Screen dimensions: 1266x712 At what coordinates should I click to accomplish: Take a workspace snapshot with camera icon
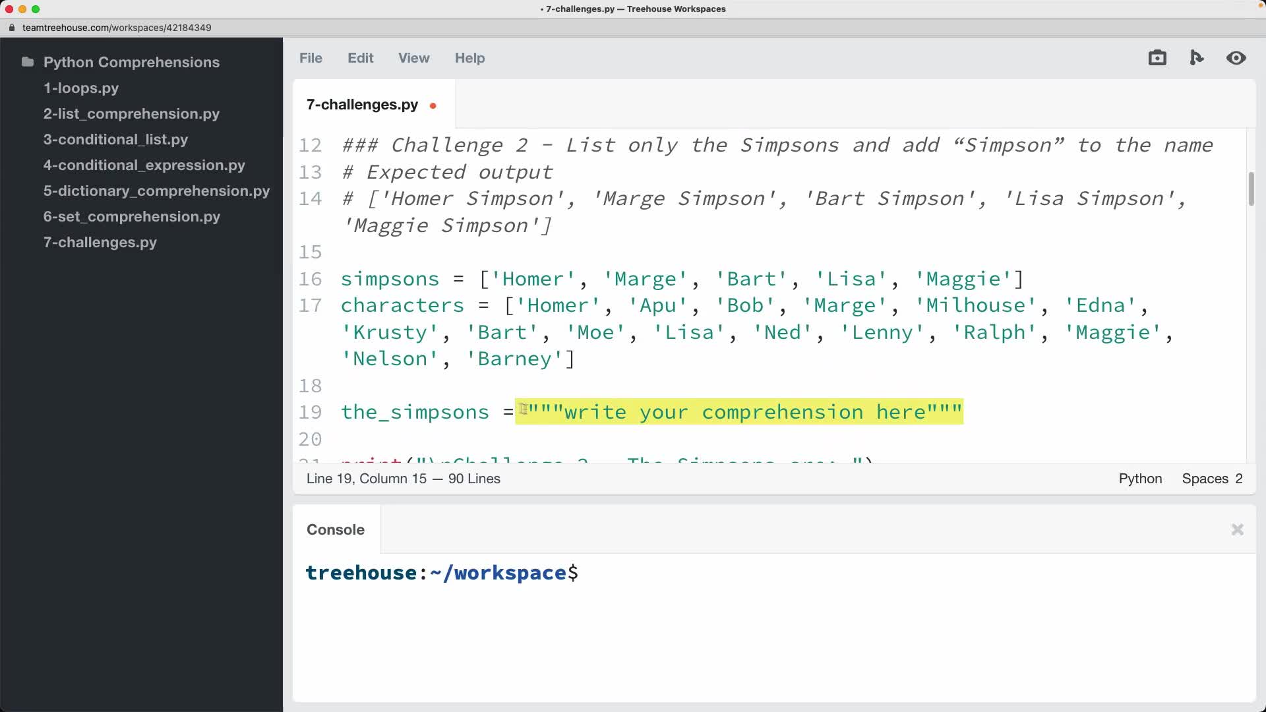point(1157,57)
